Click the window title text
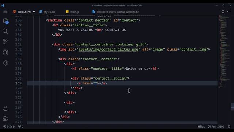The image size is (234, 132). [x=117, y=5]
